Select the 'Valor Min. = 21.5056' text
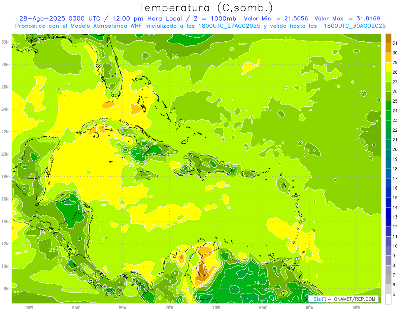 point(276,19)
